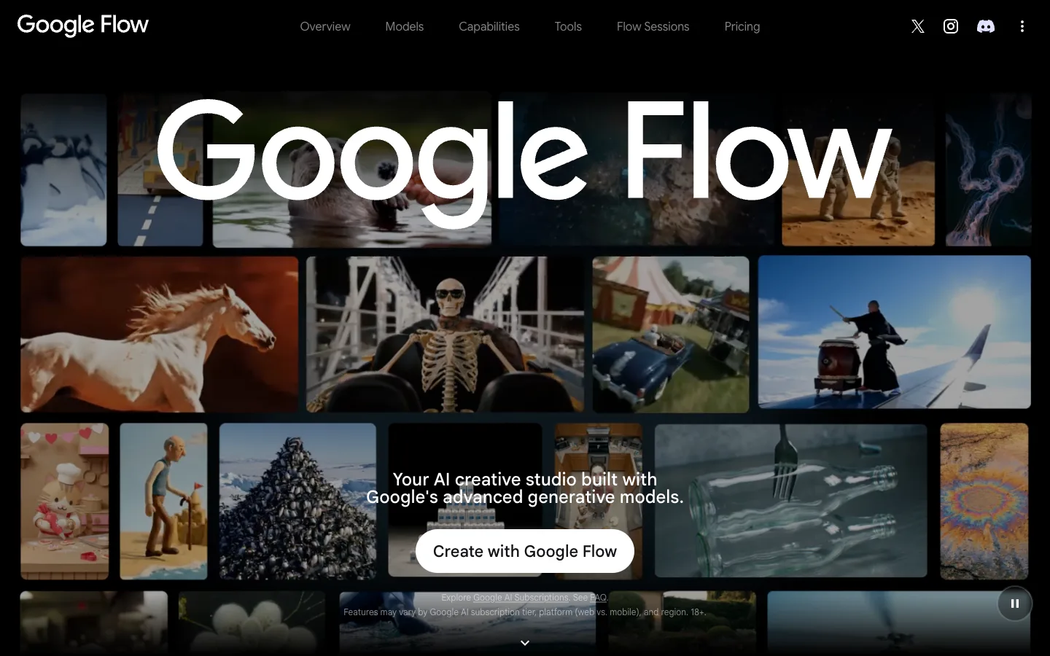Select the rainbow oil slick thumbnail
The width and height of the screenshot is (1050, 656).
984,501
